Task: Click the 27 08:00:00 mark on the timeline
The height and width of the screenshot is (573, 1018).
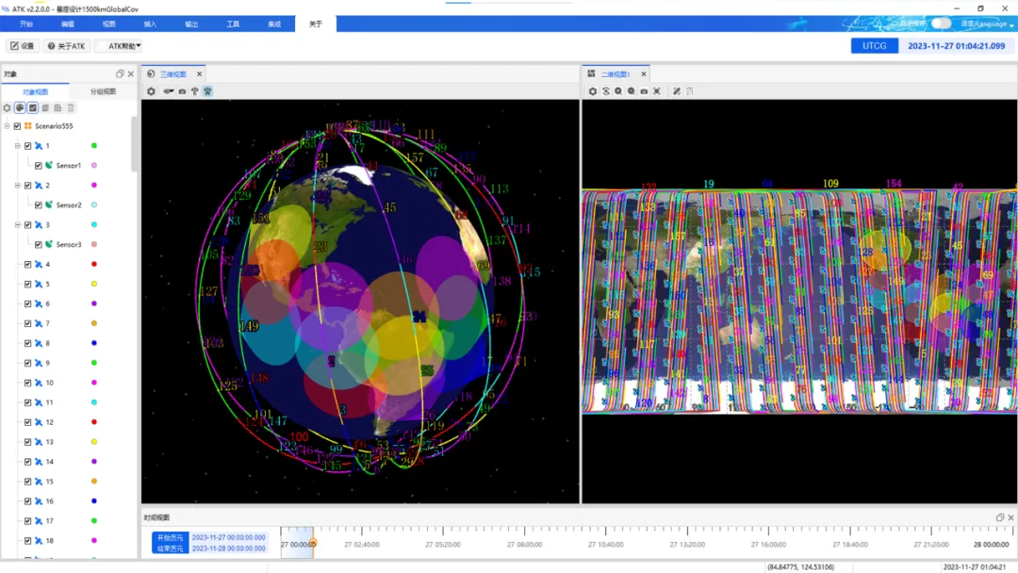Action: [x=524, y=545]
